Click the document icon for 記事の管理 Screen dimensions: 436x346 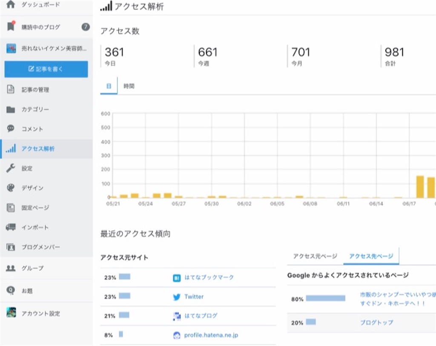(11, 89)
